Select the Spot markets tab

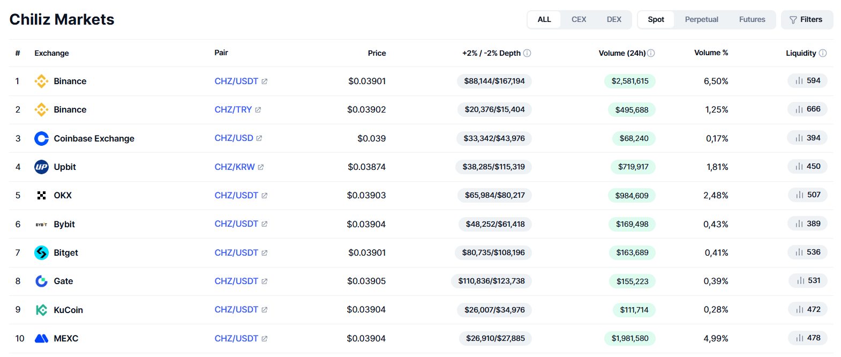[x=656, y=19]
